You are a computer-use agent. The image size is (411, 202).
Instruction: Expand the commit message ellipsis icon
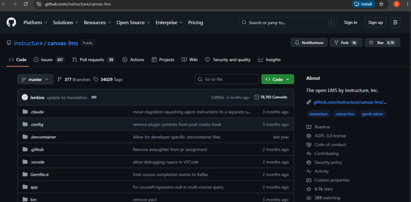point(94,97)
